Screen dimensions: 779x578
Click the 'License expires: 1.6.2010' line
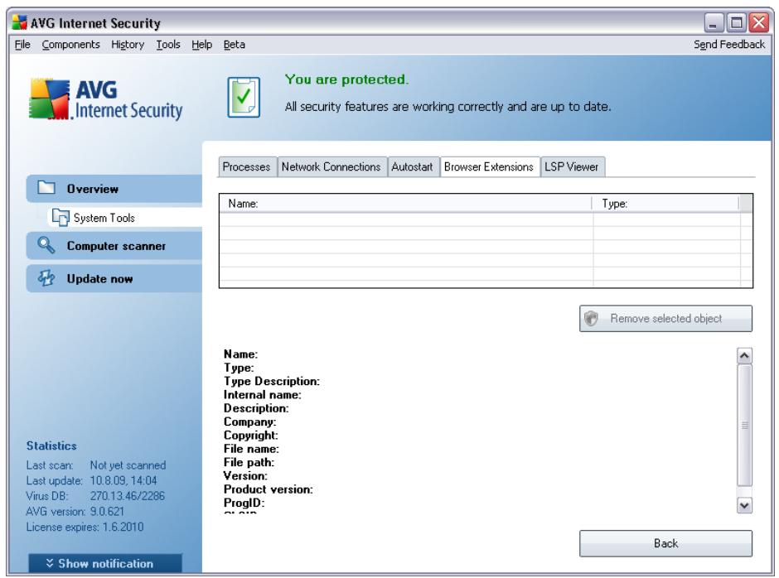pos(85,527)
